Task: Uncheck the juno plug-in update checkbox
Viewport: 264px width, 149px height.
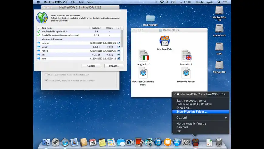Action: point(119,59)
